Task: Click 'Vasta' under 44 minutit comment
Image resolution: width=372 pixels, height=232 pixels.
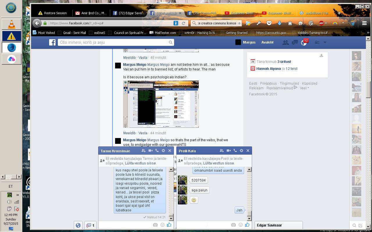Action: (x=143, y=133)
